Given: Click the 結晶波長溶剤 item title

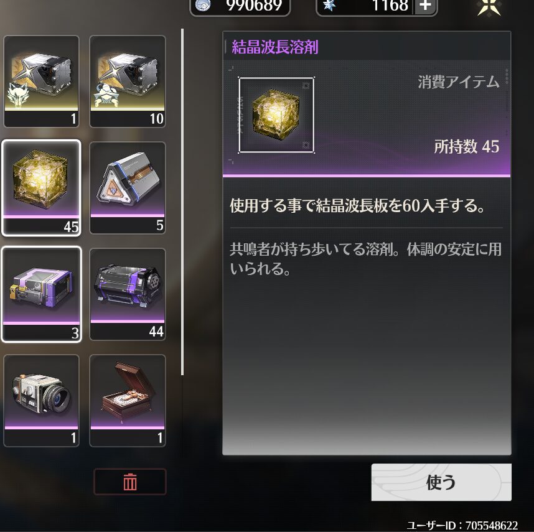Looking at the screenshot, I should [275, 47].
